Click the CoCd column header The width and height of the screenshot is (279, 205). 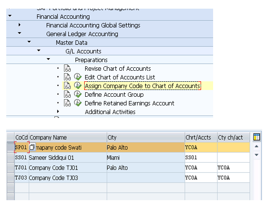[x=22, y=137]
